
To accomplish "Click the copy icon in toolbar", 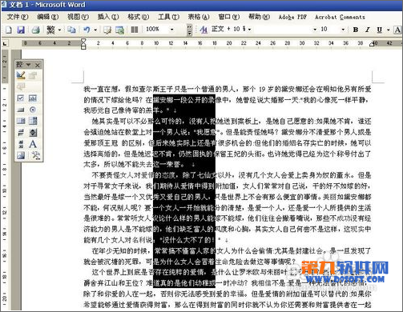I will point(71,30).
